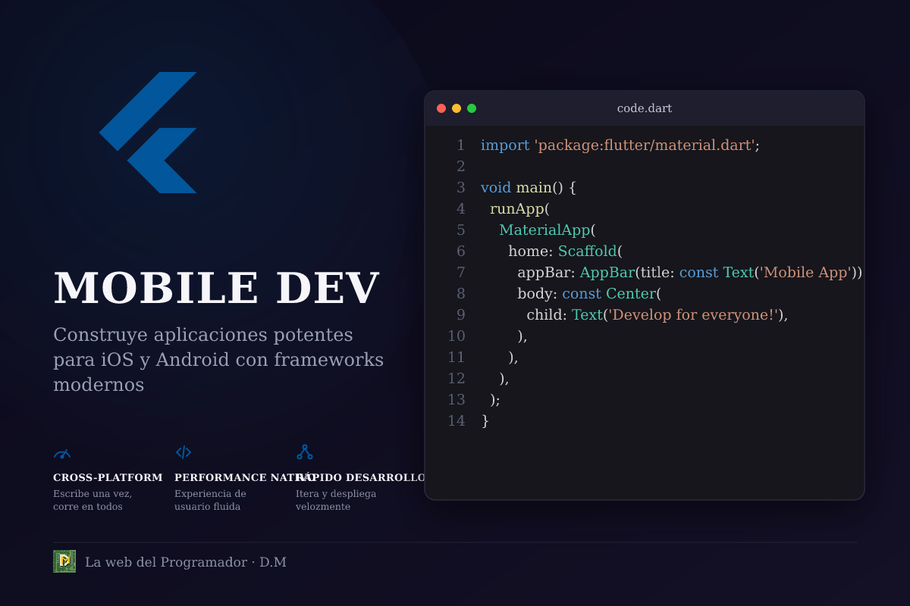Click line number 14 in the gutter
Viewport: 910px width, 606px height.
pyautogui.click(x=456, y=421)
